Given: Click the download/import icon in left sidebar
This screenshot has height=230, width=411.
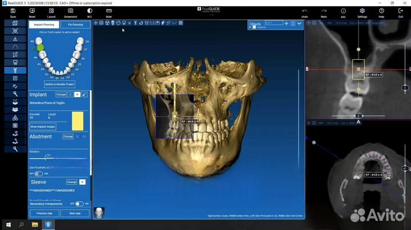Looking at the screenshot, I should pos(15,39).
